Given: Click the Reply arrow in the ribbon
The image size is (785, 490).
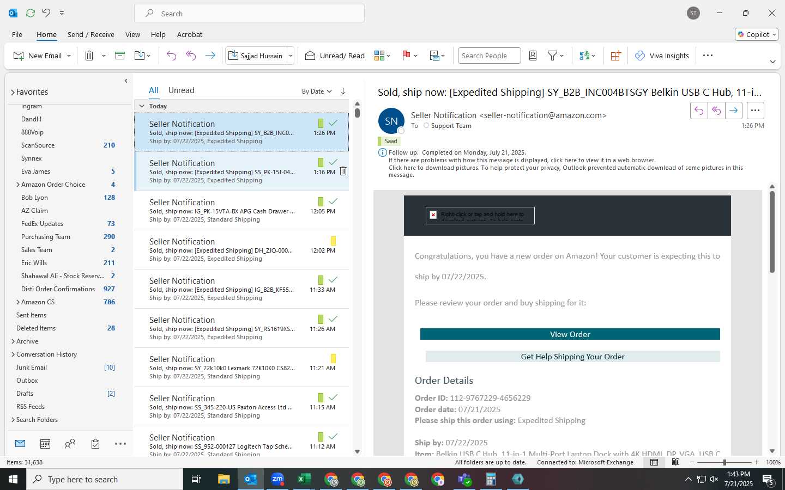Looking at the screenshot, I should coord(171,56).
